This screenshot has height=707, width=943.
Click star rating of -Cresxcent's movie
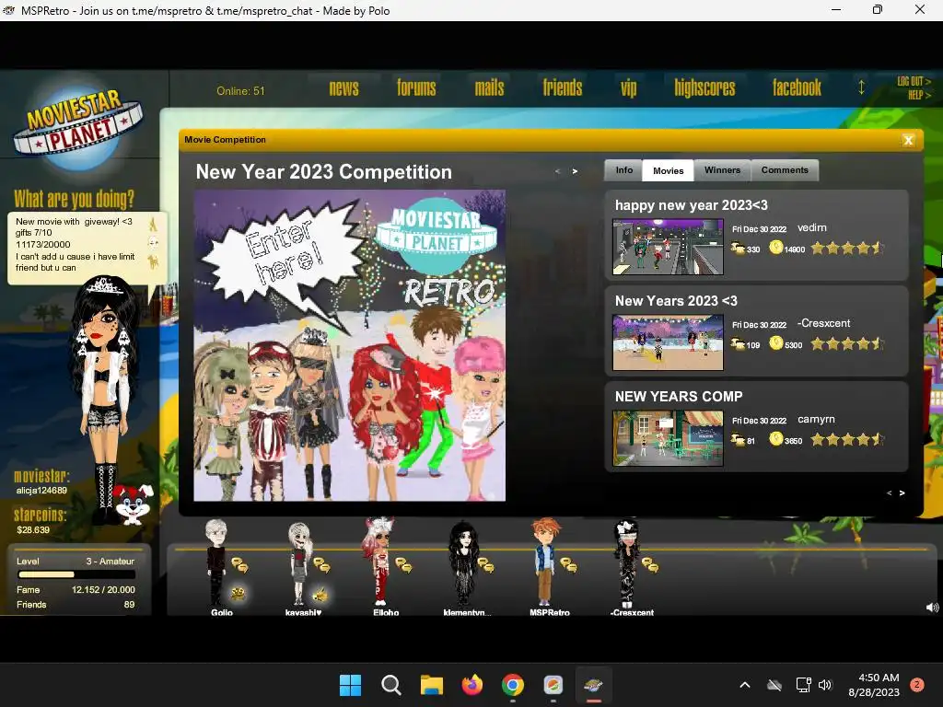(x=847, y=344)
